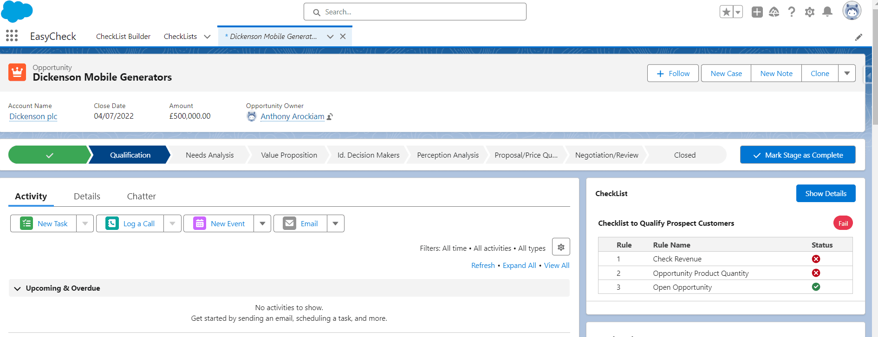The width and height of the screenshot is (878, 337).
Task: Open the favorites list dropdown arrow
Action: (x=738, y=12)
